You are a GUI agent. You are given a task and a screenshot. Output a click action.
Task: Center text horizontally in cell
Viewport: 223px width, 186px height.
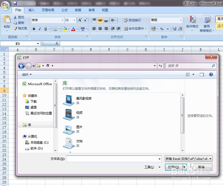click(x=100, y=29)
